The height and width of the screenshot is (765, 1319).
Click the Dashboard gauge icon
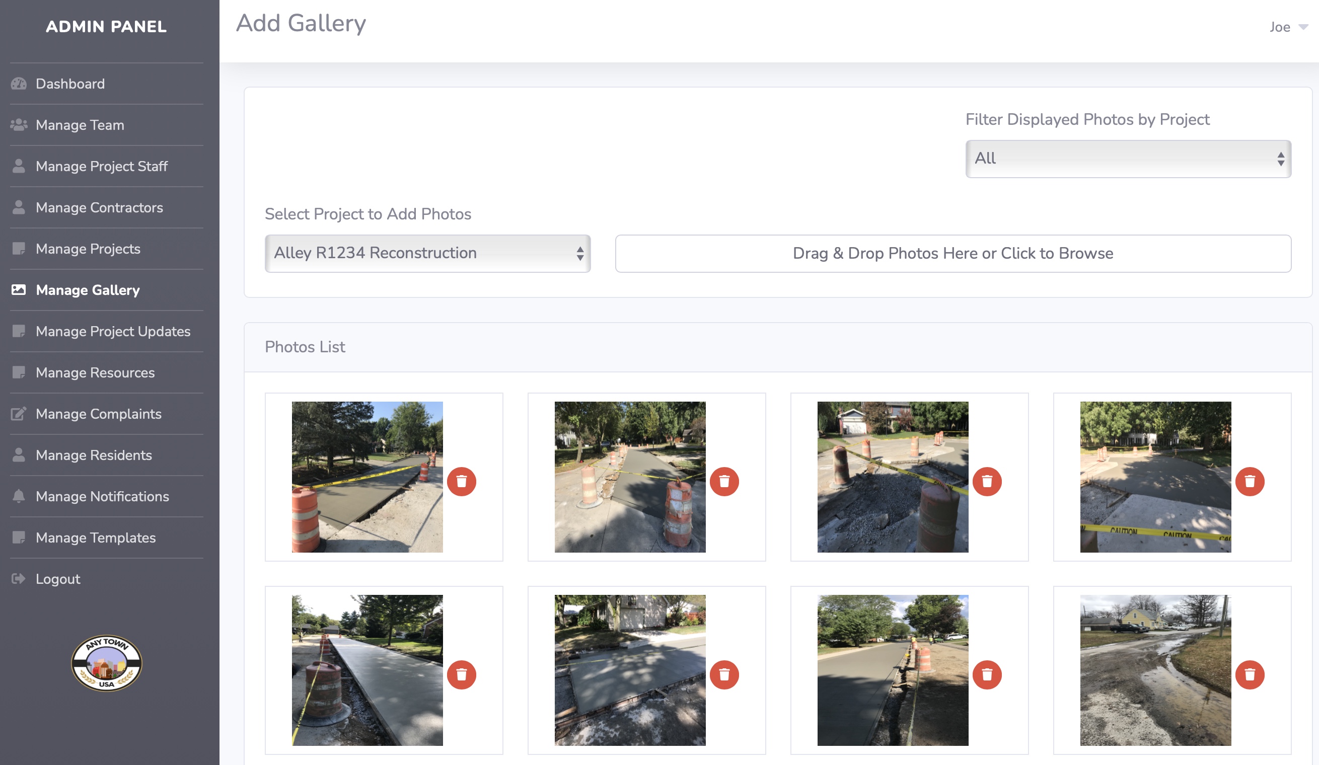tap(19, 84)
